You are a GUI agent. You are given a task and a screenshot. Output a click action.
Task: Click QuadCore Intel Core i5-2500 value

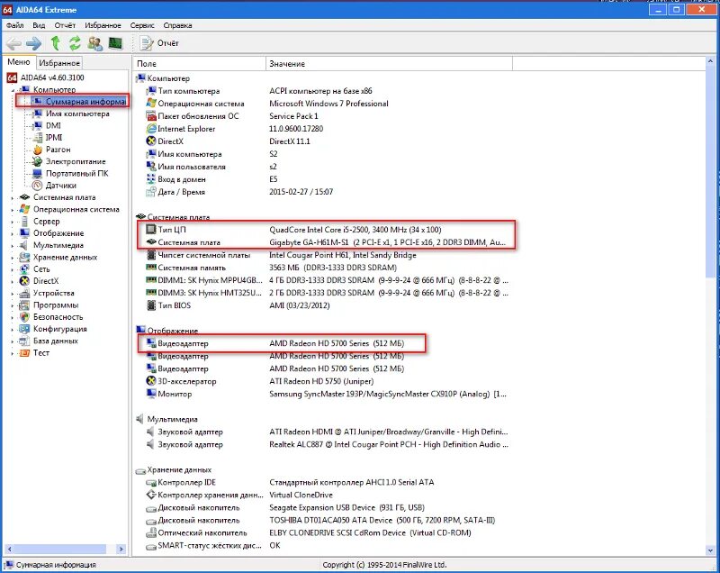tap(355, 230)
